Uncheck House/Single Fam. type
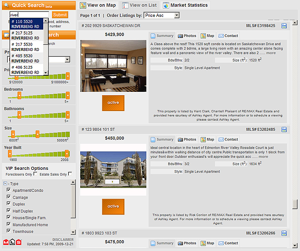The image size is (300, 251). (x=9, y=217)
